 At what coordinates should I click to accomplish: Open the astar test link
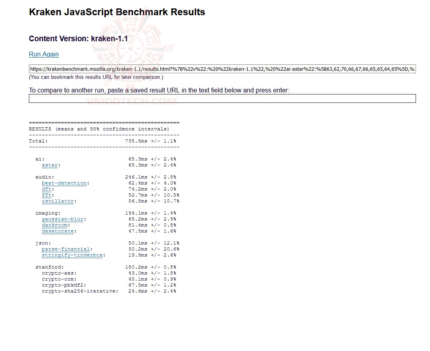(50, 165)
